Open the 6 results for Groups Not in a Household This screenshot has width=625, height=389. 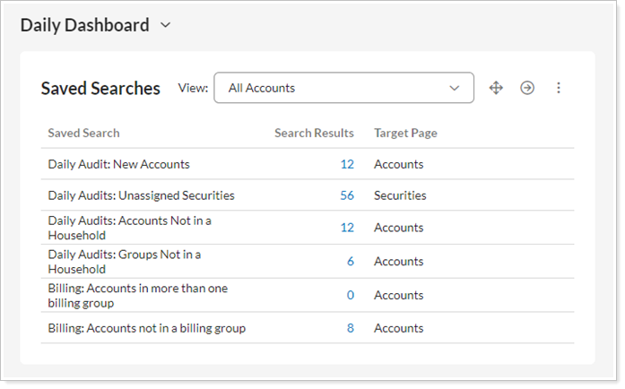(x=350, y=262)
